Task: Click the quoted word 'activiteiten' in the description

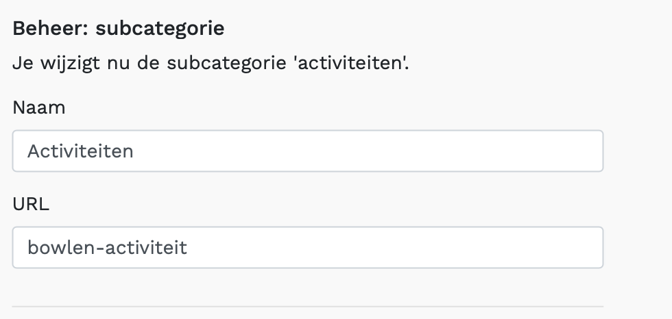Action: (355, 65)
